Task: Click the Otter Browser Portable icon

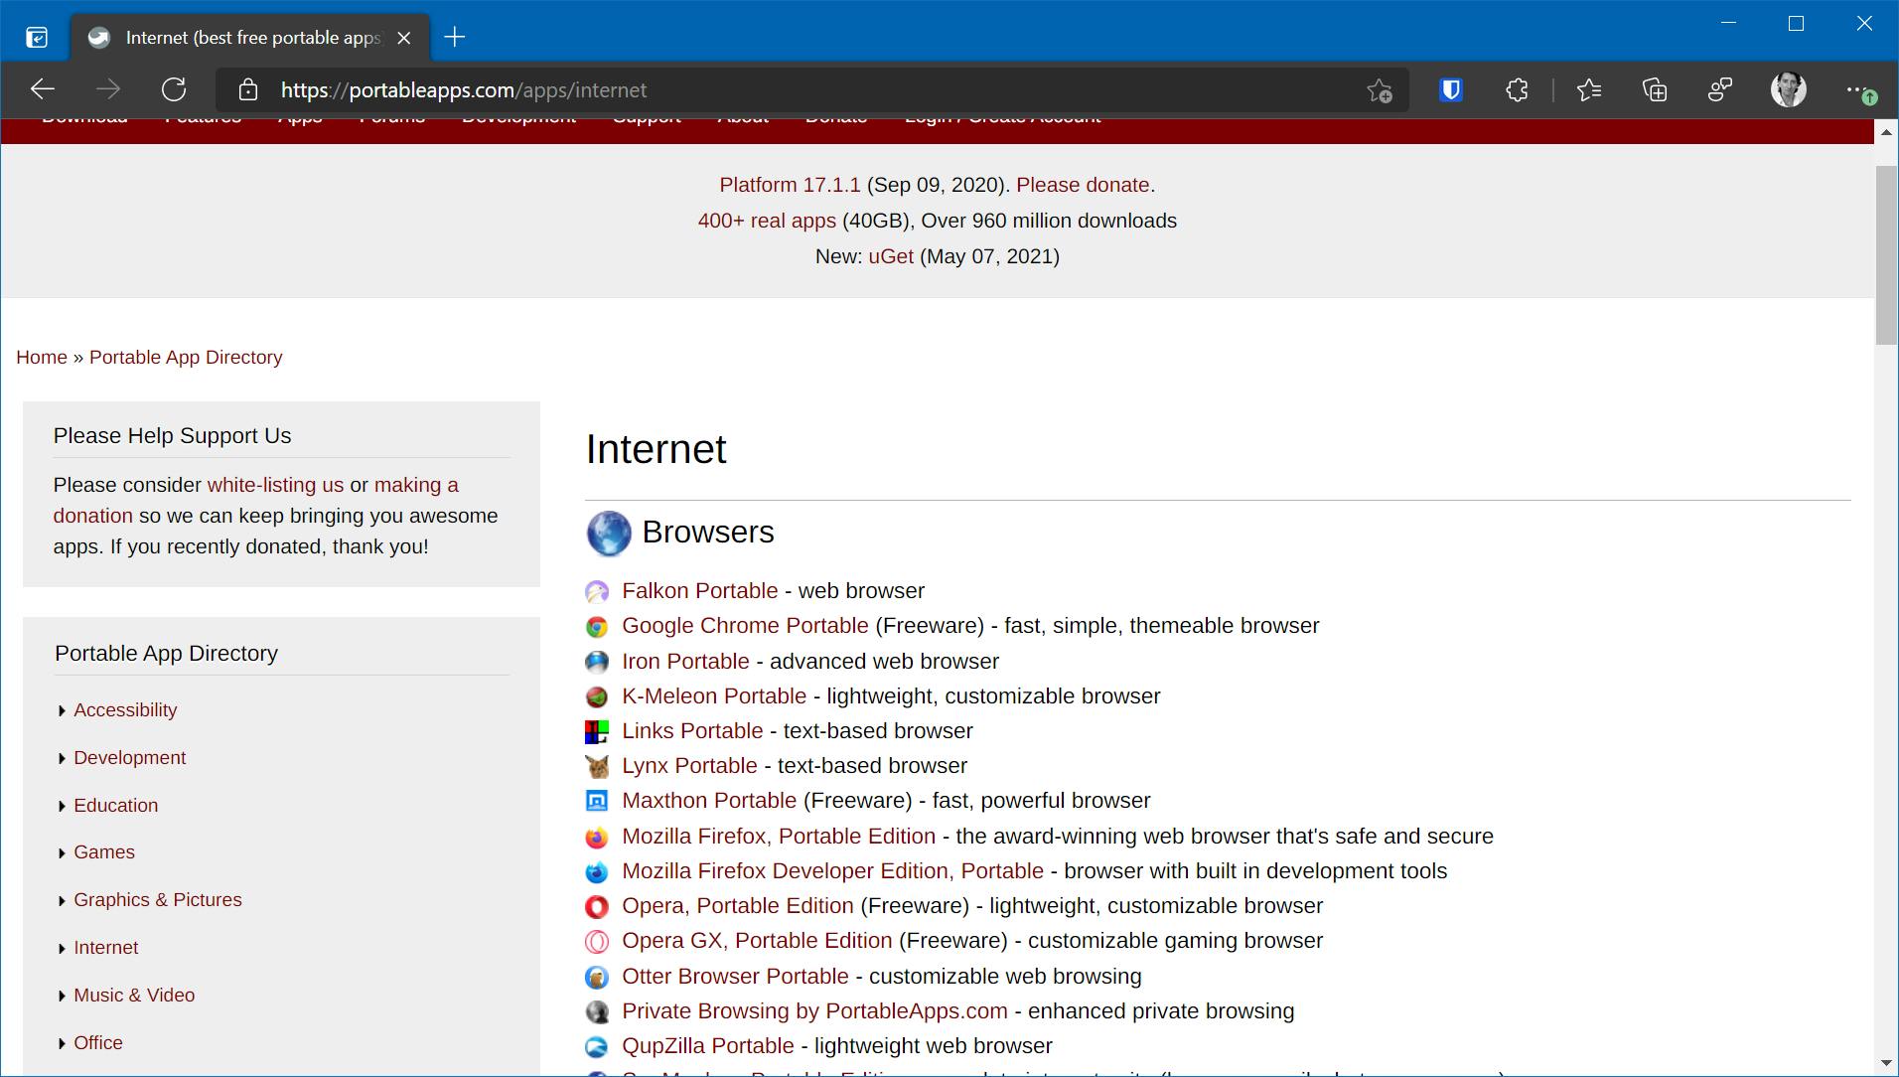Action: point(597,978)
